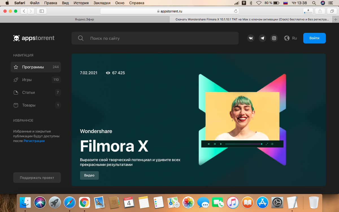Switch to the Яндекс.Эфир tab
The width and height of the screenshot is (339, 212).
[x=85, y=20]
